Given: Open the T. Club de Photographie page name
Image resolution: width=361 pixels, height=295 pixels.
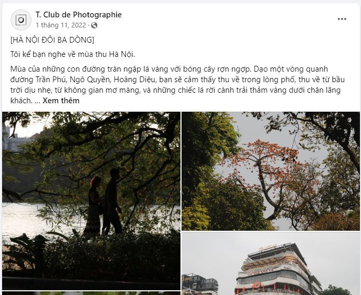Looking at the screenshot, I should [78, 15].
